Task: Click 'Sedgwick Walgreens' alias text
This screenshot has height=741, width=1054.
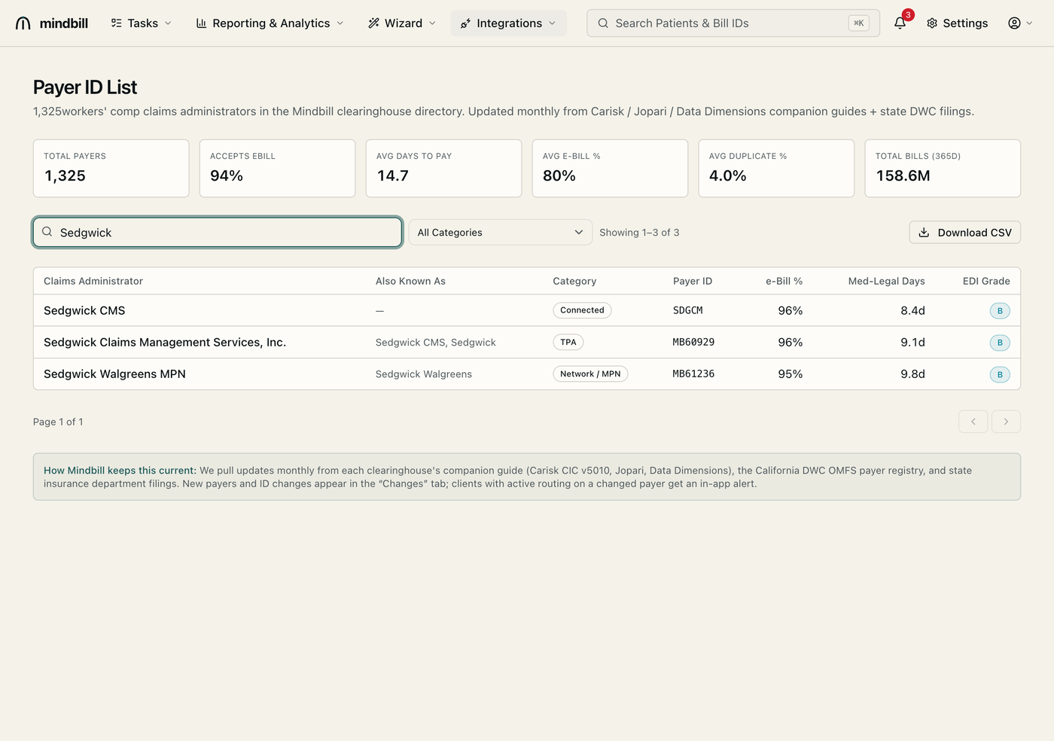Action: click(423, 374)
